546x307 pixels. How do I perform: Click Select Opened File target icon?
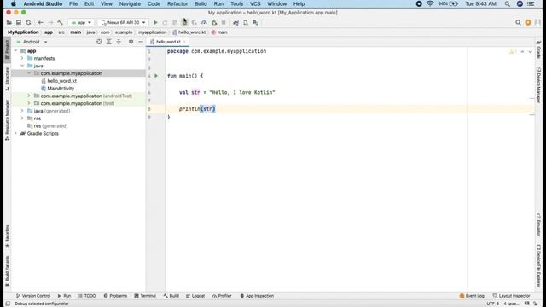click(99, 42)
